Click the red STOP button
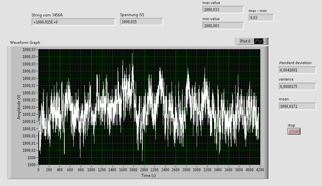 (x=294, y=131)
